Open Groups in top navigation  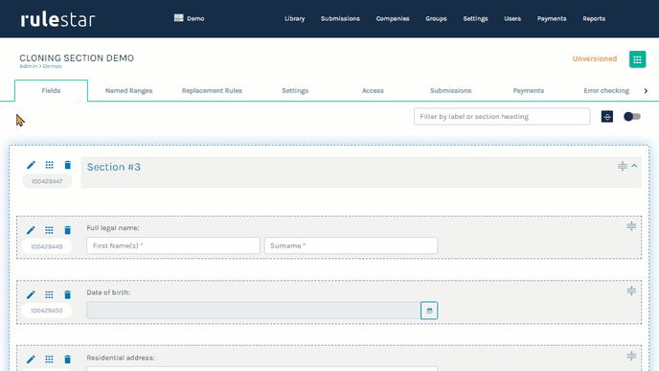click(x=436, y=18)
